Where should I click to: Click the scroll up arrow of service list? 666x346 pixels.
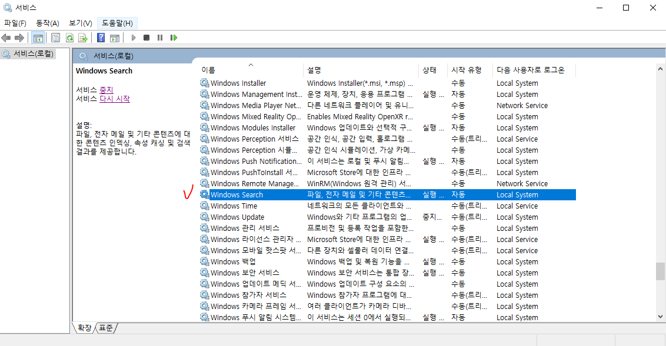660,69
